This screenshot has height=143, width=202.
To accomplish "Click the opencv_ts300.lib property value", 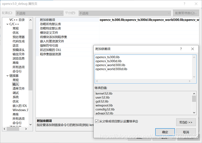I will tap(149, 20).
